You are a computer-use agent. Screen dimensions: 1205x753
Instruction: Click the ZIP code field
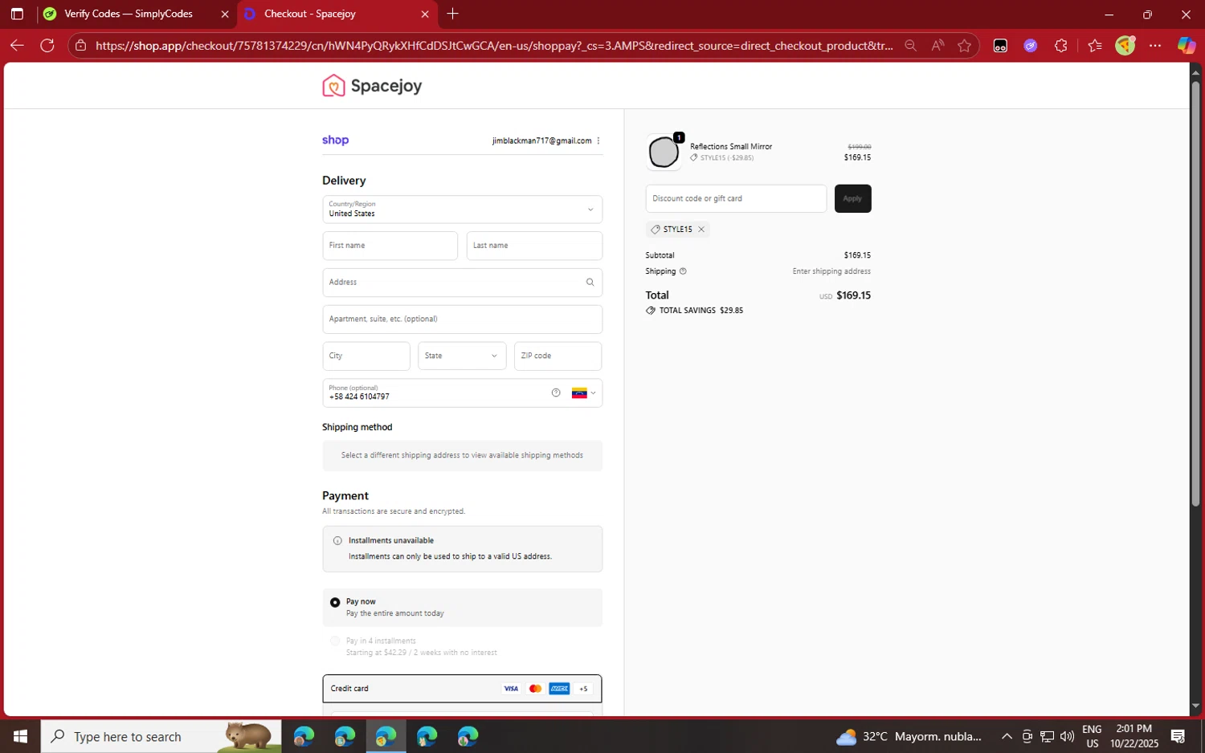[x=558, y=356]
